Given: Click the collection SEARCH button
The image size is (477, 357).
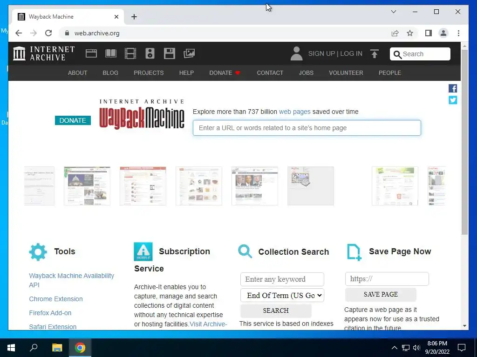Looking at the screenshot, I should click(x=276, y=311).
